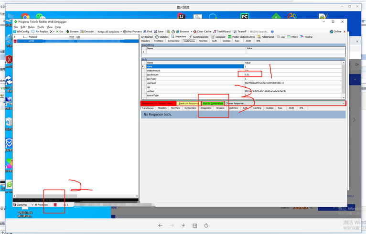Select the response ImageView tab
Viewport: 366px width, 234px height.
[x=206, y=108]
